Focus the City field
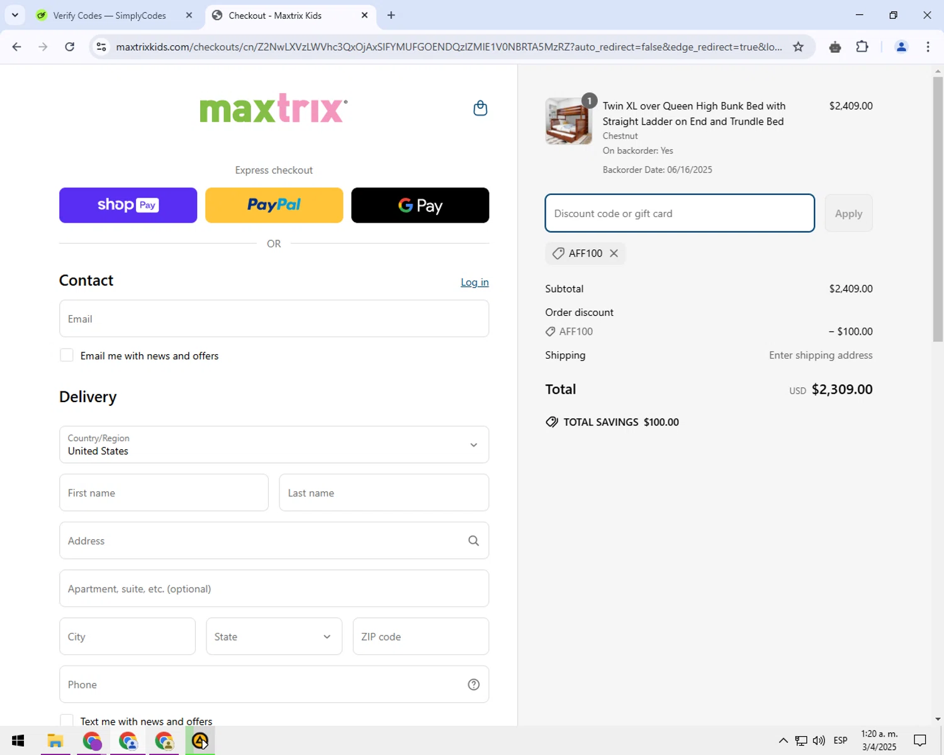 (x=127, y=636)
